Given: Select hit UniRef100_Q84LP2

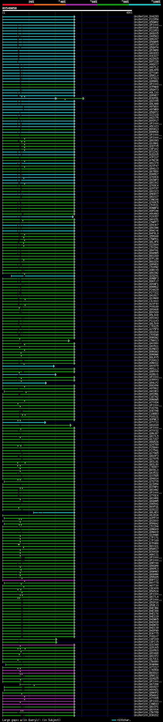Looking at the screenshot, I should click(x=146, y=383).
